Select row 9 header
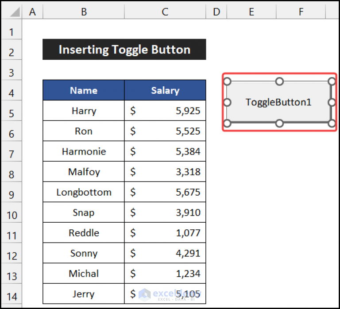340x309 pixels. pos(12,192)
